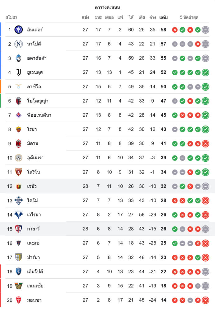Click the Inter club logo
Image resolution: width=215 pixels, height=311 pixels.
click(x=19, y=30)
